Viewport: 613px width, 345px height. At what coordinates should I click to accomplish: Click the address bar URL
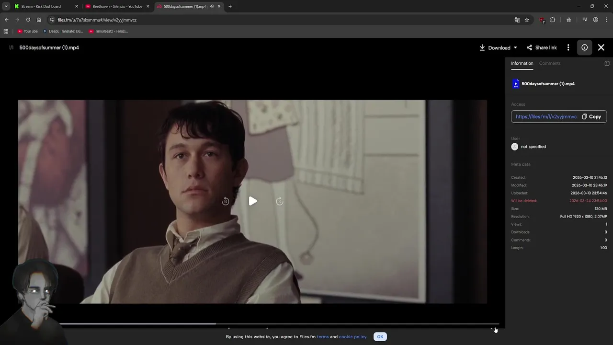(97, 20)
